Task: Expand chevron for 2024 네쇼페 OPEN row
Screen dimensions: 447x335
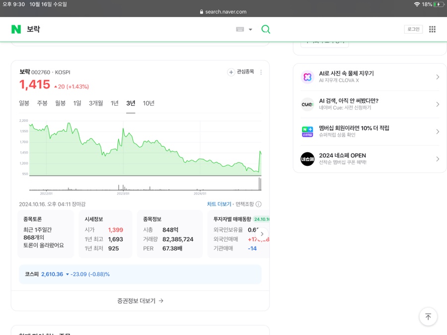Action: tap(438, 159)
